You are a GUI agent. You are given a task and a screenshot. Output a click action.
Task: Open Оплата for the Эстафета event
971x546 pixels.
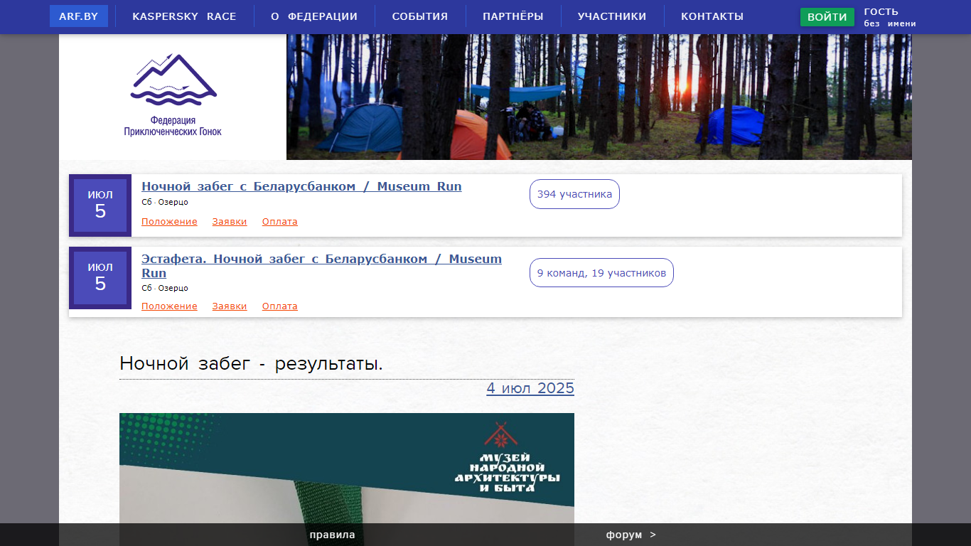pyautogui.click(x=280, y=306)
